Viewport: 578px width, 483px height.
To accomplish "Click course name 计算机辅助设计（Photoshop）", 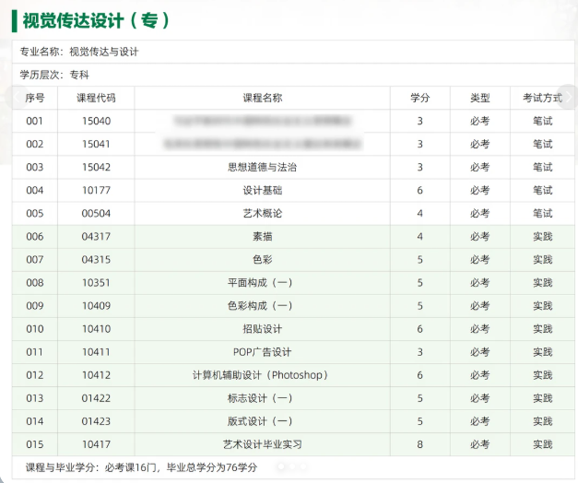I will tap(260, 375).
